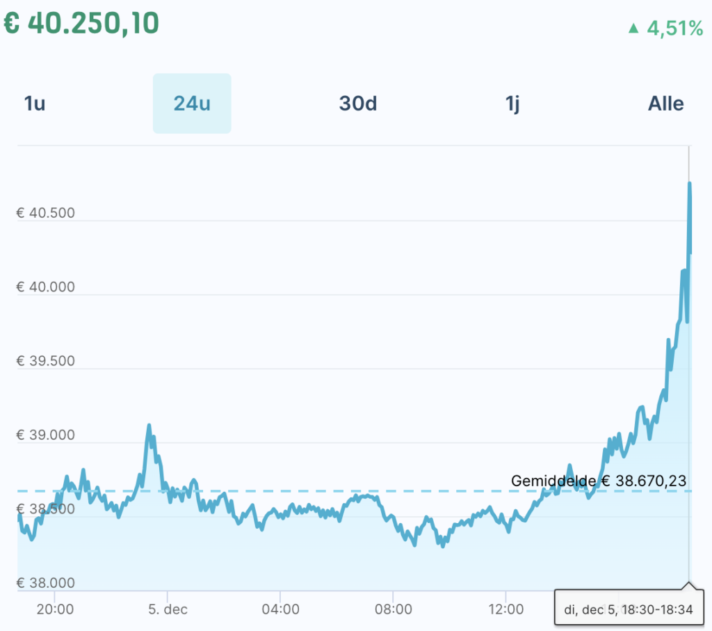712x631 pixels.
Task: Click the early spike near 5. dec
Action: click(x=149, y=426)
